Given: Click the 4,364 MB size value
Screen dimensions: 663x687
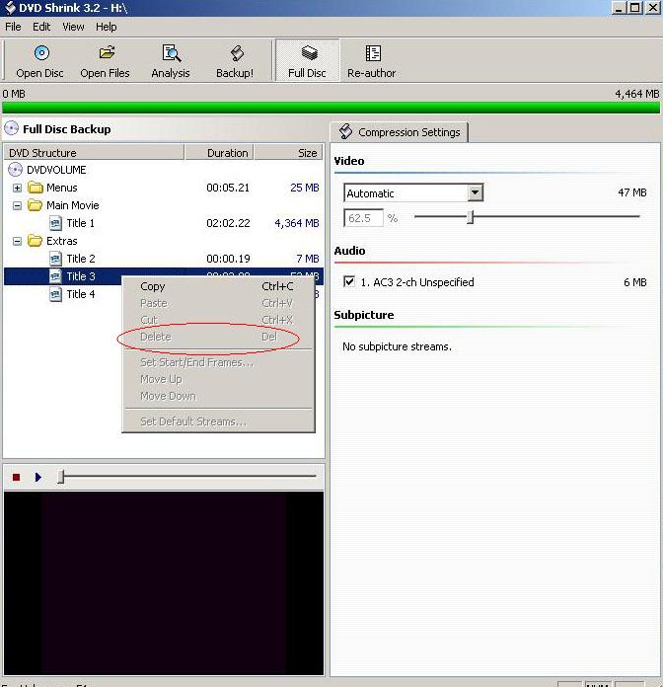Looking at the screenshot, I should 296,223.
